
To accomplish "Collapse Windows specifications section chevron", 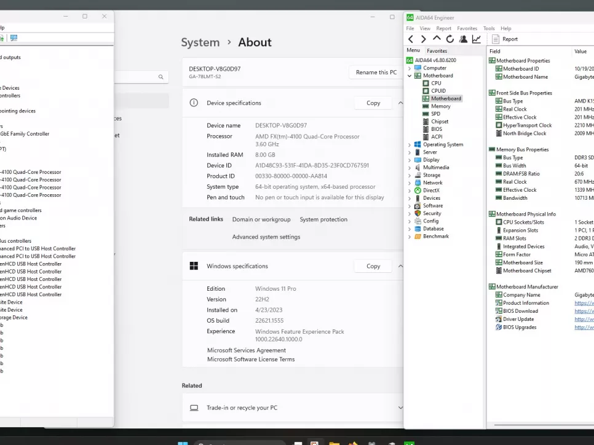I will (x=400, y=266).
